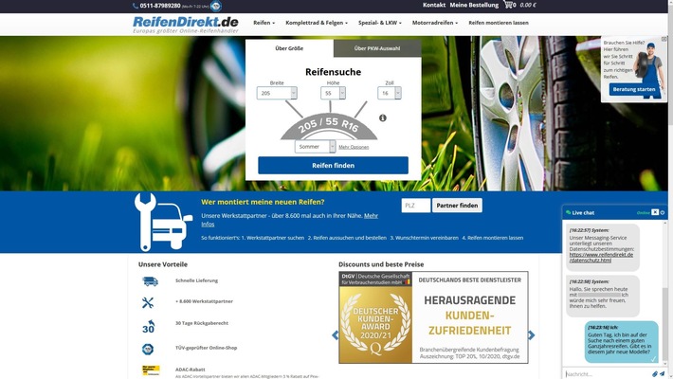Switch to the Über PKW-Auswahl tab
Image resolution: width=673 pixels, height=379 pixels.
point(377,48)
